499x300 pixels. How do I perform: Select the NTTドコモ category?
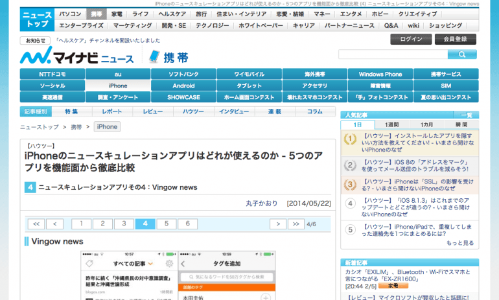pyautogui.click(x=52, y=74)
